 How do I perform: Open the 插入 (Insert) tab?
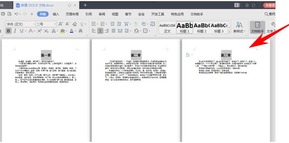(x=56, y=14)
